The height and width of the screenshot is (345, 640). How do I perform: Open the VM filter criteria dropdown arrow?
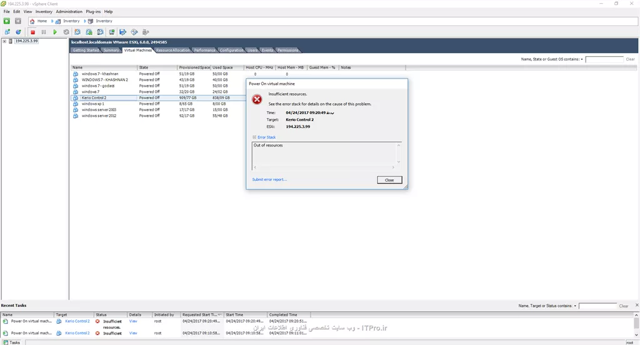pyautogui.click(x=582, y=59)
